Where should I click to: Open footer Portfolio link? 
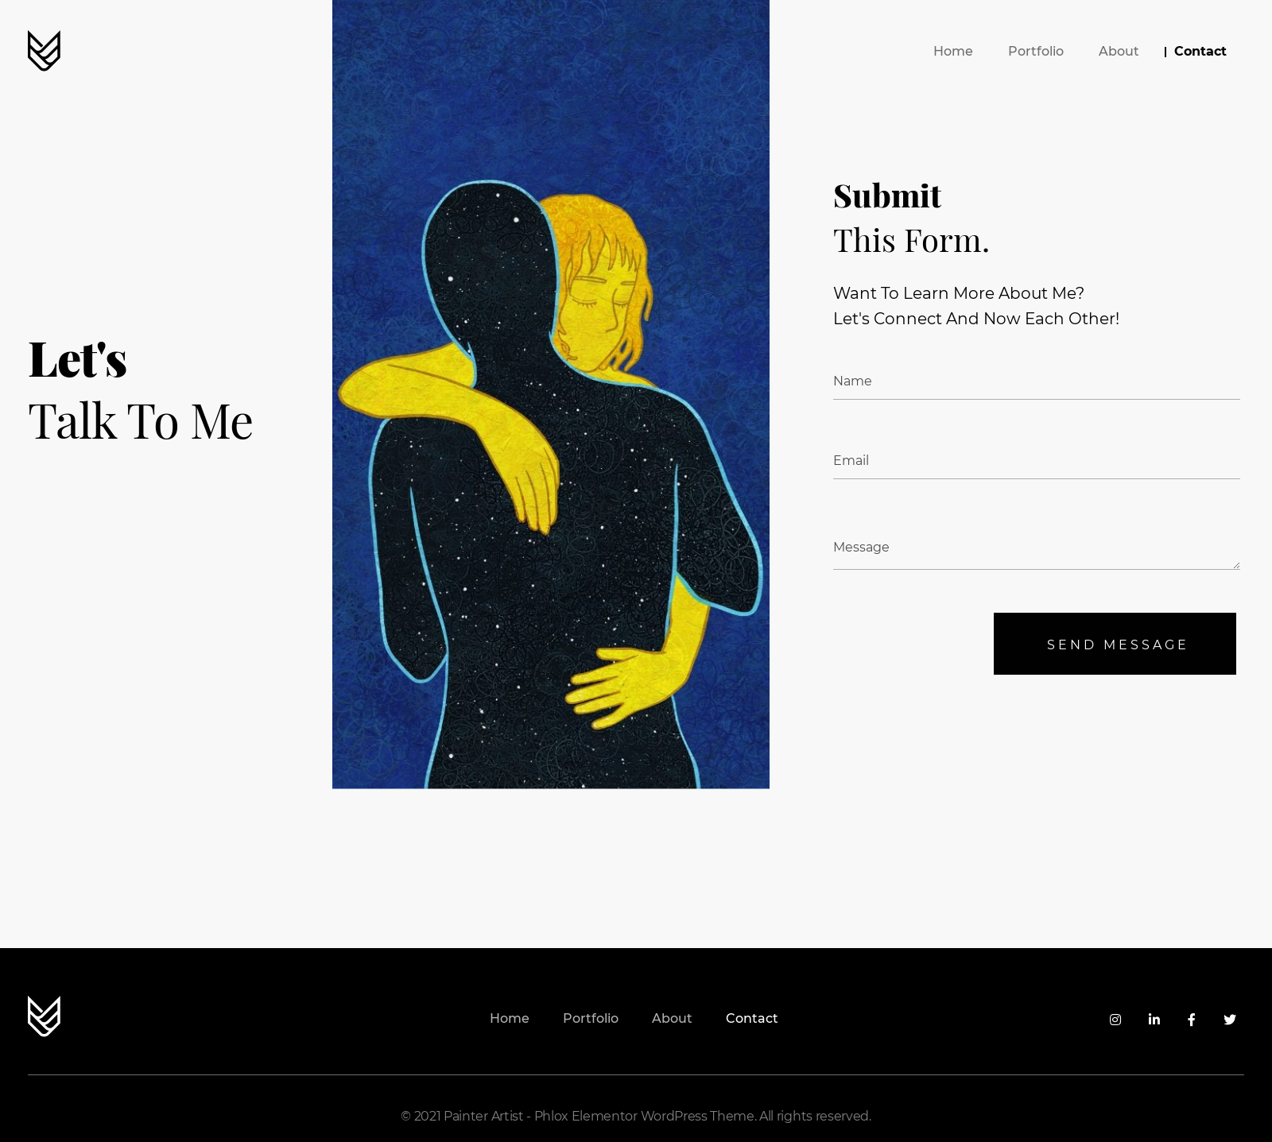(590, 1018)
